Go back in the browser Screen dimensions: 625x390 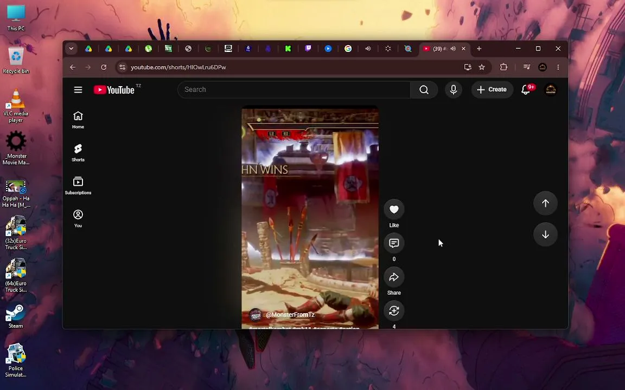pyautogui.click(x=73, y=67)
